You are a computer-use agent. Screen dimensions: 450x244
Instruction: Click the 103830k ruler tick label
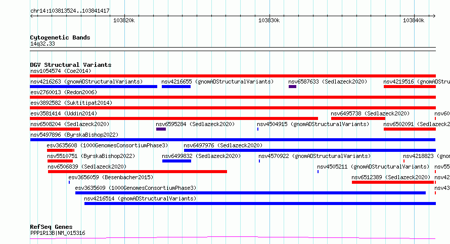pos(269,20)
